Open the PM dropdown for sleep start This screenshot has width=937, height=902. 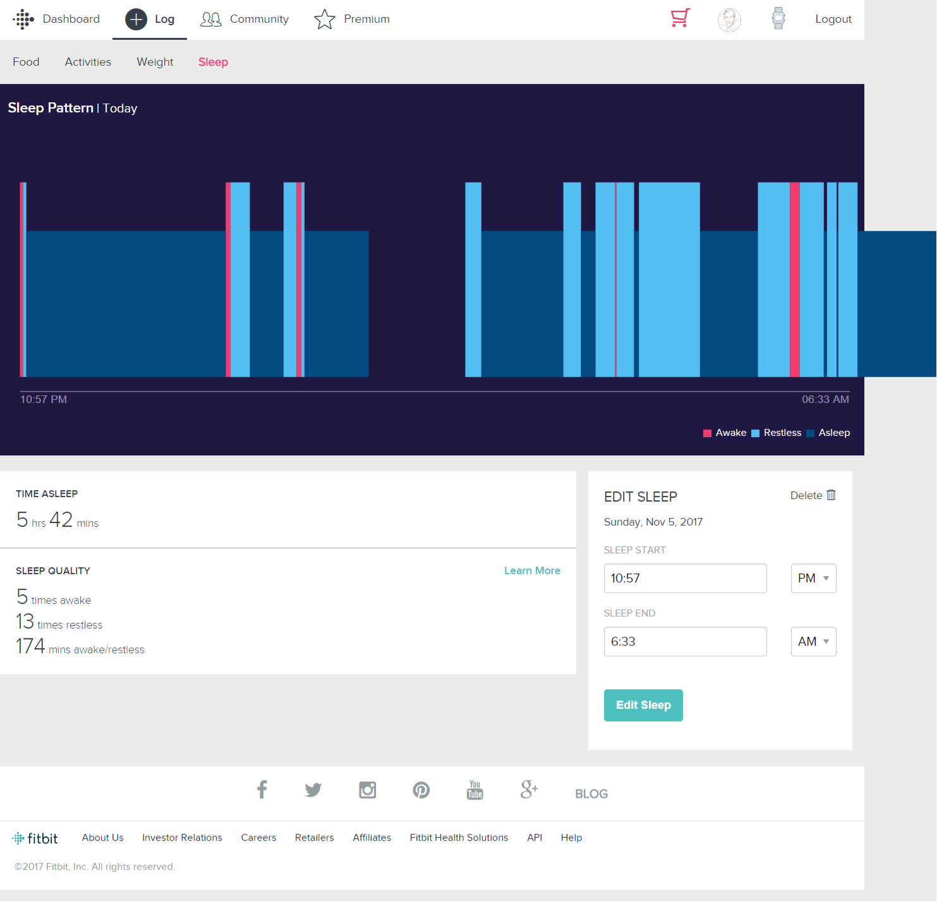[x=813, y=578]
